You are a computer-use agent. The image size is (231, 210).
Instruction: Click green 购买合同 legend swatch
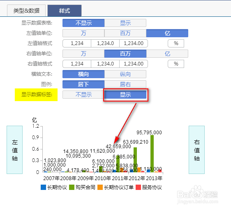[x=72, y=187]
